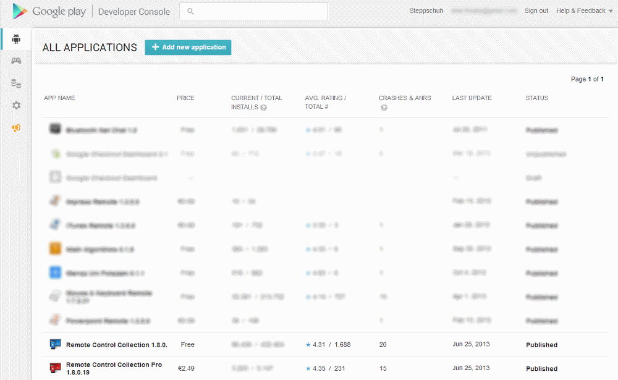This screenshot has height=380, width=618.
Task: Click rating star for Remote Control Collection Pro
Action: click(308, 368)
